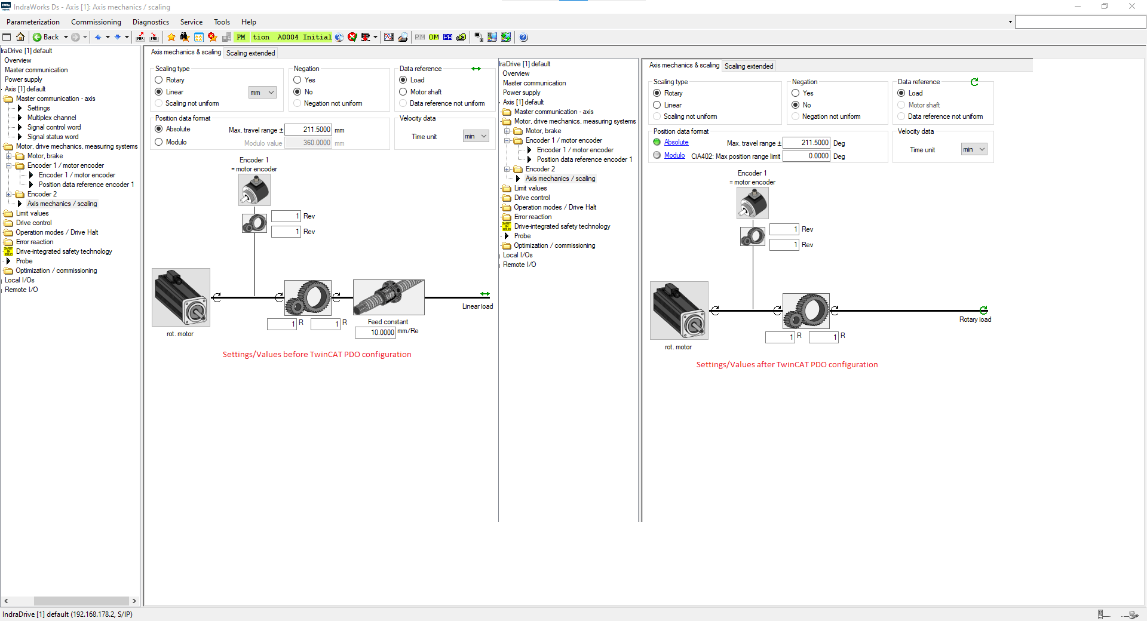Collapse Encoder 1 / motor encoder in left tree
Screen dimensions: 1147x621
click(9, 165)
